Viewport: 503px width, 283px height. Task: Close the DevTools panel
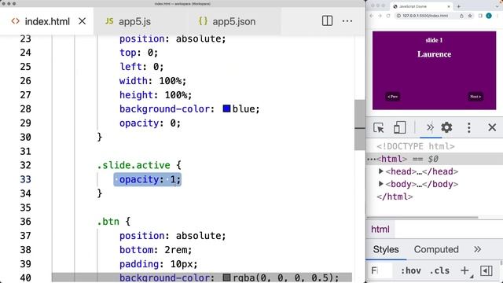(x=492, y=127)
